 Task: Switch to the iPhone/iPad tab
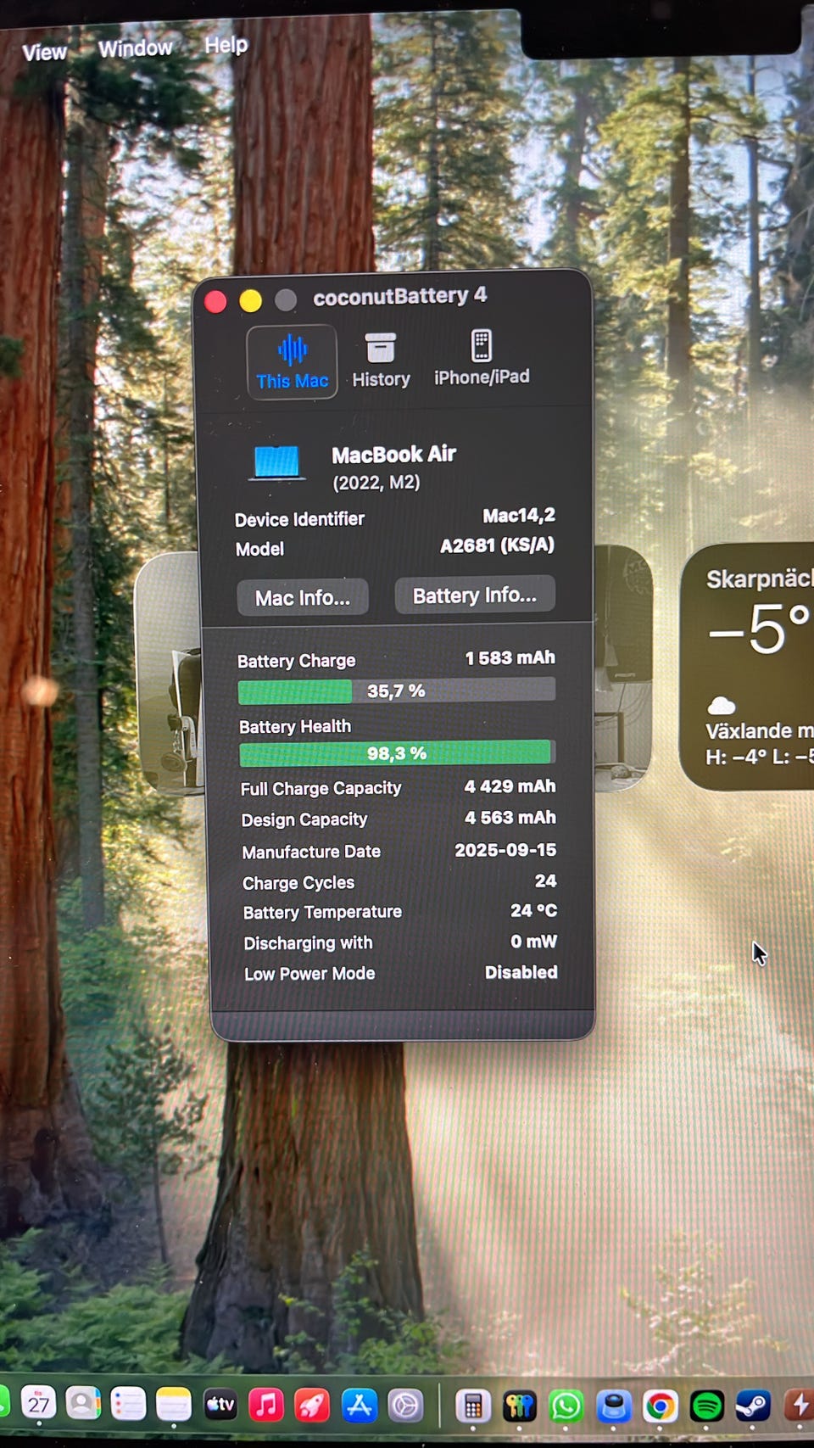[x=482, y=358]
